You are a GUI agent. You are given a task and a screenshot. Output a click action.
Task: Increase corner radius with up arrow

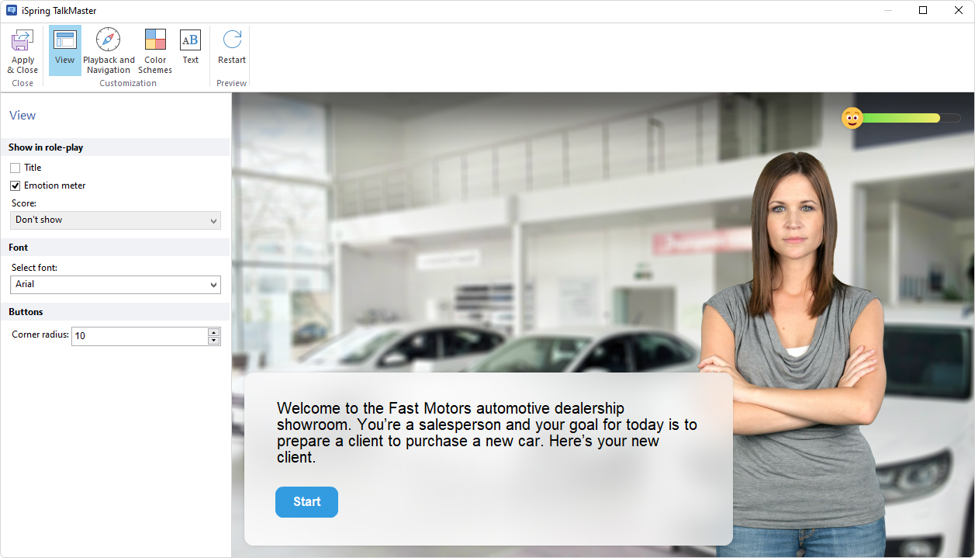[x=214, y=332]
